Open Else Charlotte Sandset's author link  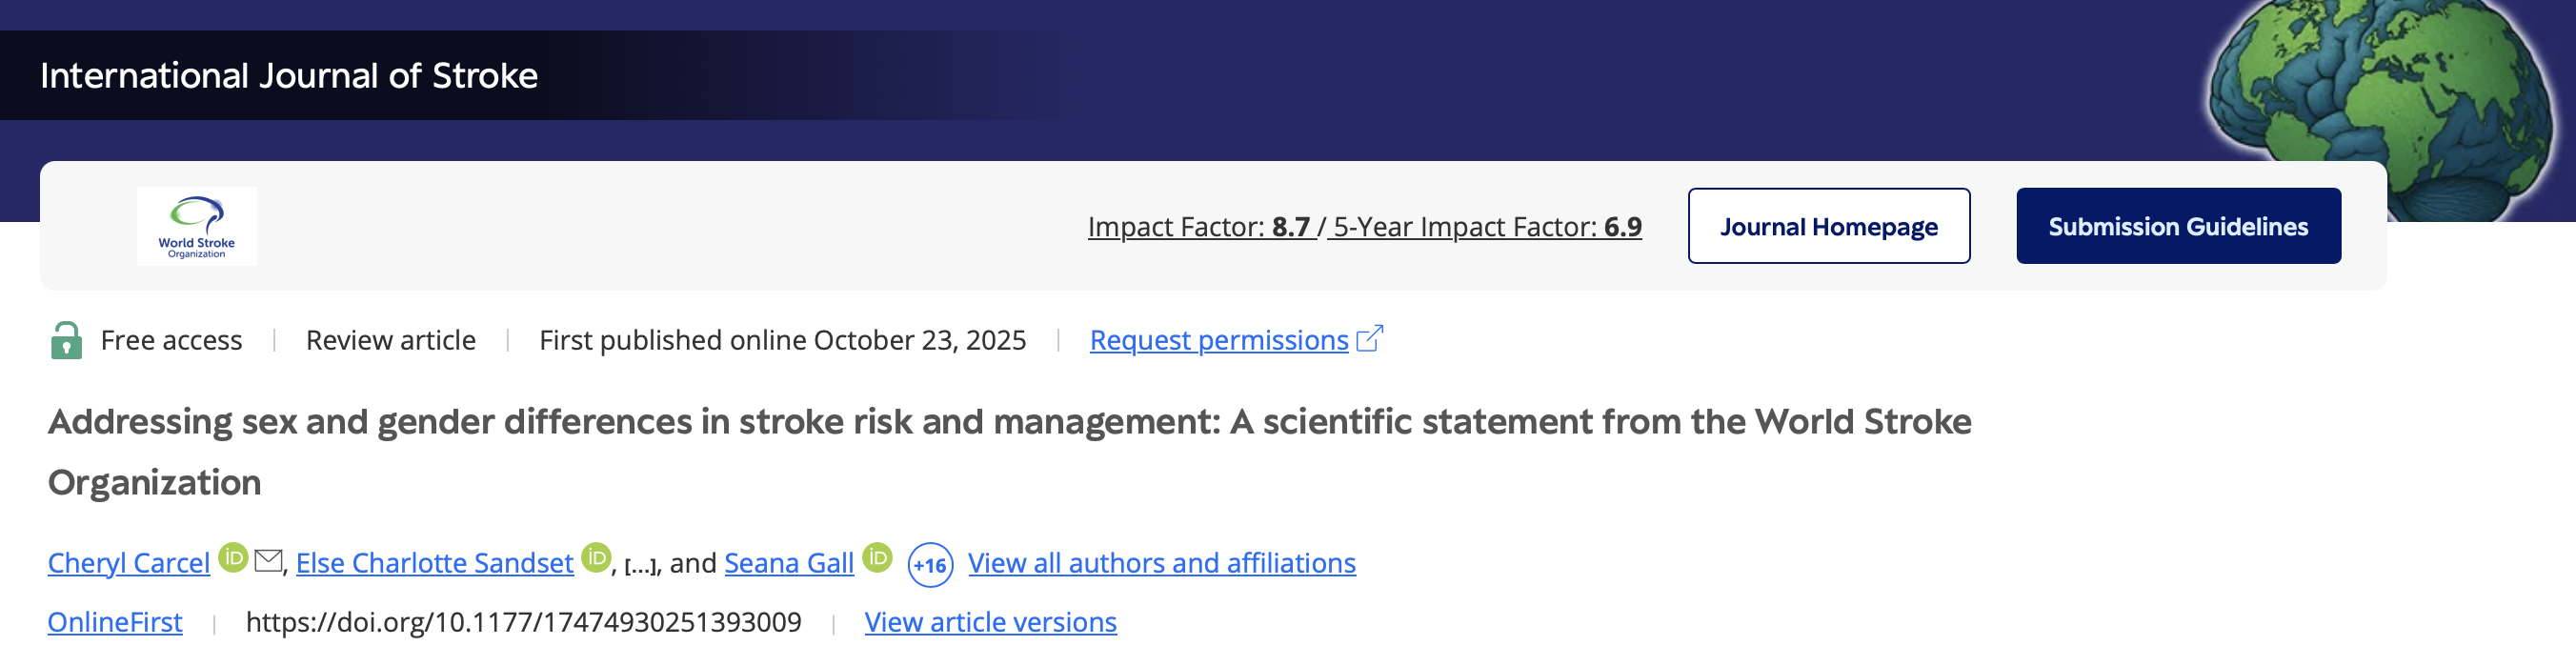[434, 563]
